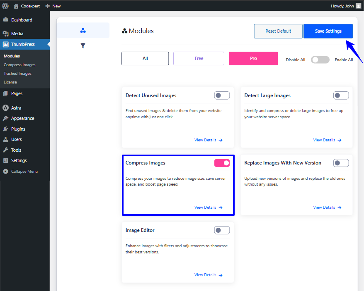Click the Pages sidebar icon
This screenshot has height=291, width=364.
[x=5, y=93]
